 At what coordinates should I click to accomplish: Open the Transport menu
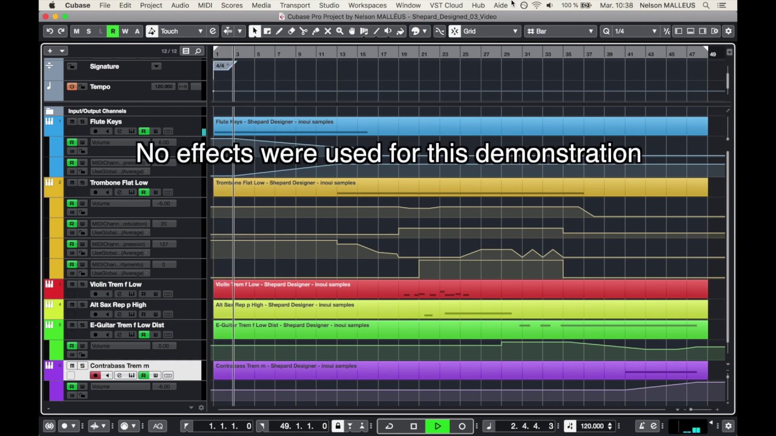(295, 5)
